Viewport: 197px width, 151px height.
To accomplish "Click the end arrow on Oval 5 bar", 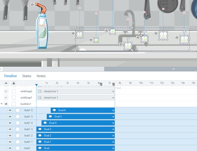I will 113,117.
